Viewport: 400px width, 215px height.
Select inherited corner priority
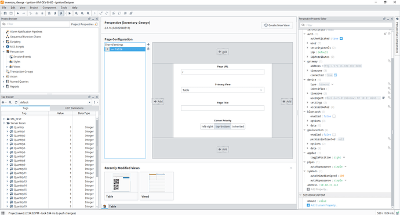pyautogui.click(x=238, y=127)
